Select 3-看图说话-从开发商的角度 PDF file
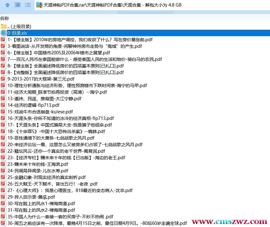The height and width of the screenshot is (227, 270). tap(74, 46)
